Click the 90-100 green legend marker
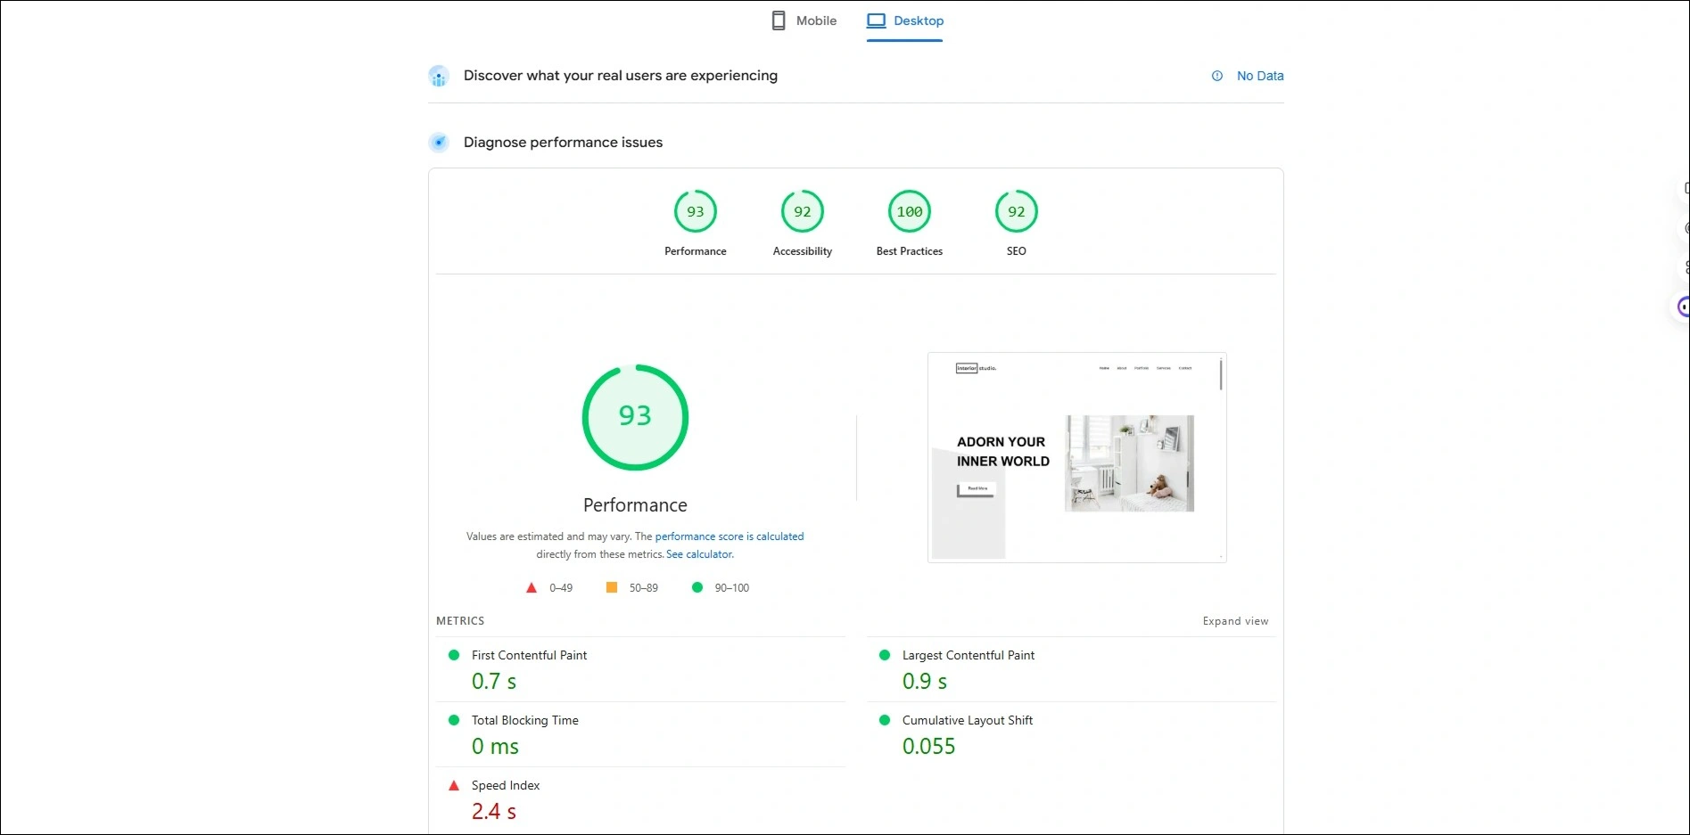 [697, 587]
